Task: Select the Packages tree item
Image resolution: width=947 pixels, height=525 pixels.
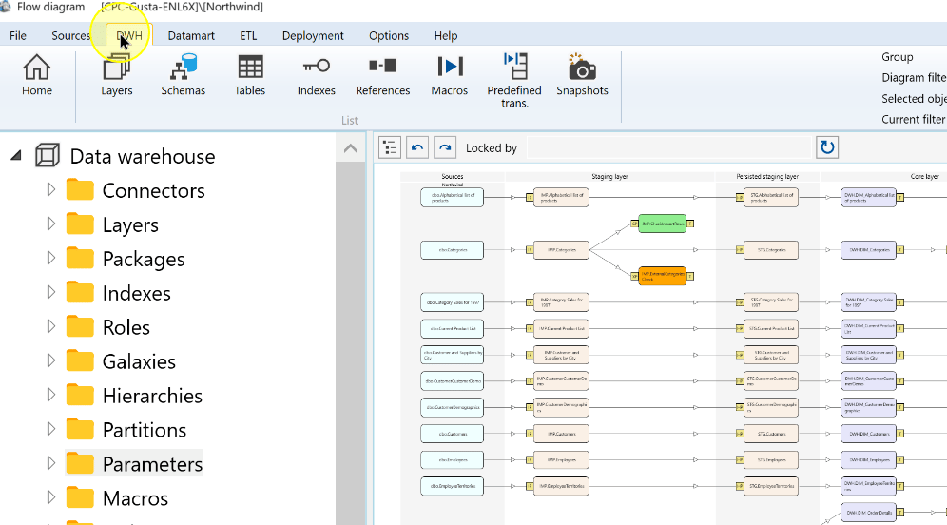Action: pos(144,259)
